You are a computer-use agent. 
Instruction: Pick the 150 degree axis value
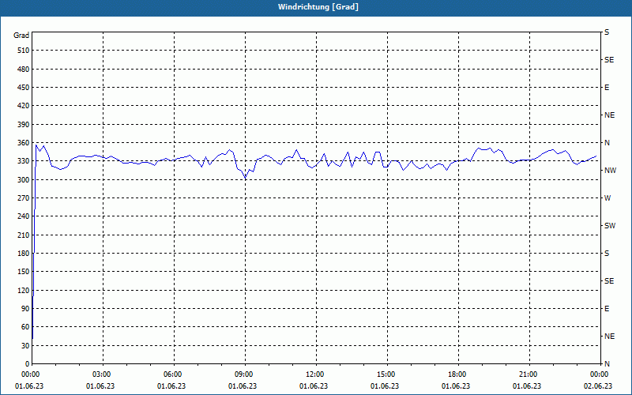24,271
